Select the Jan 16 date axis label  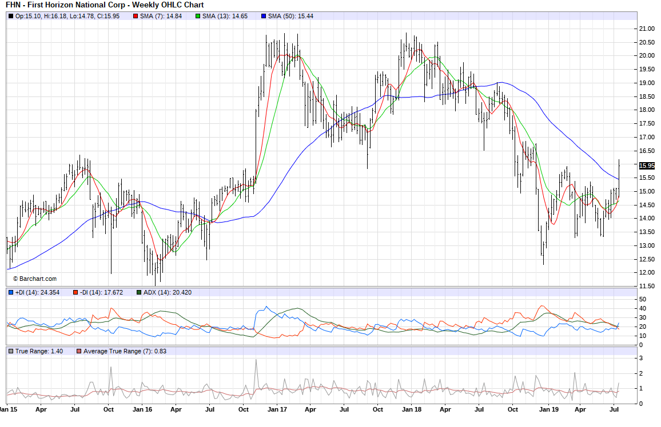tap(142, 409)
